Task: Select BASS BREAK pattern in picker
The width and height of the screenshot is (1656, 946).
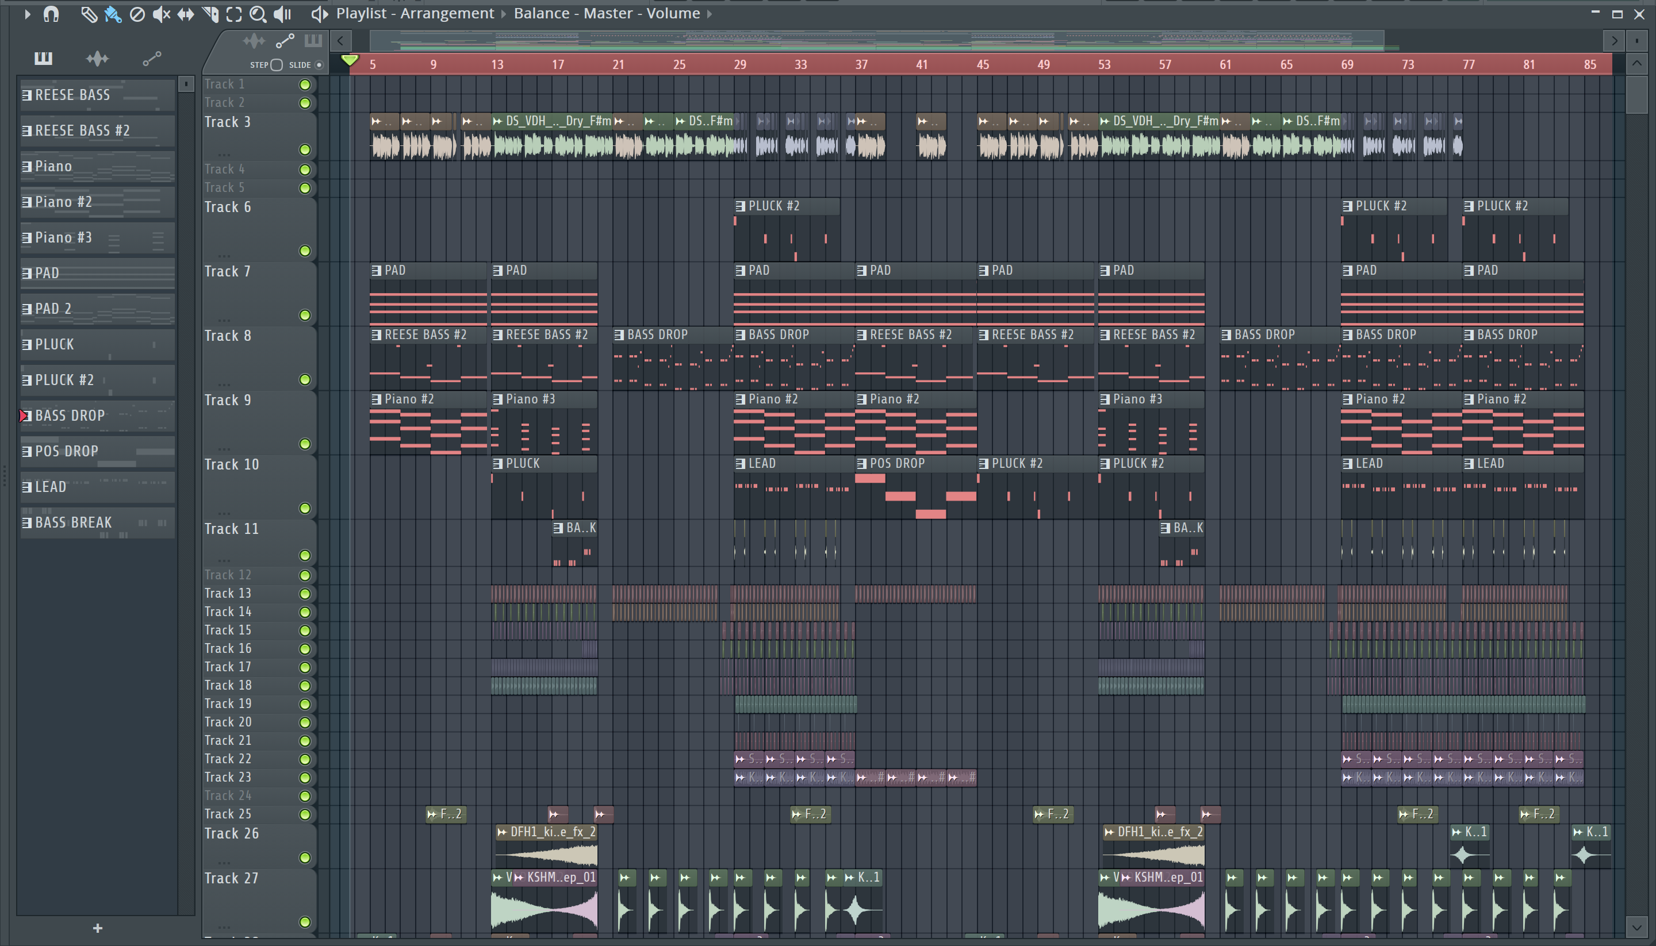Action: [x=98, y=523]
